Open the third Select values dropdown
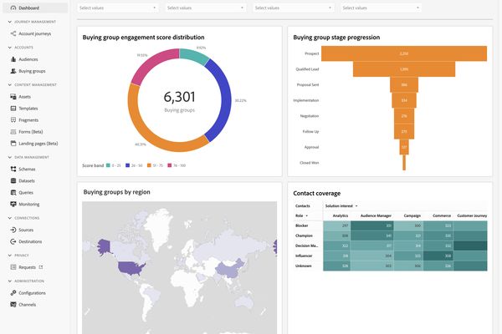Image resolution: width=502 pixels, height=334 pixels. click(x=294, y=8)
